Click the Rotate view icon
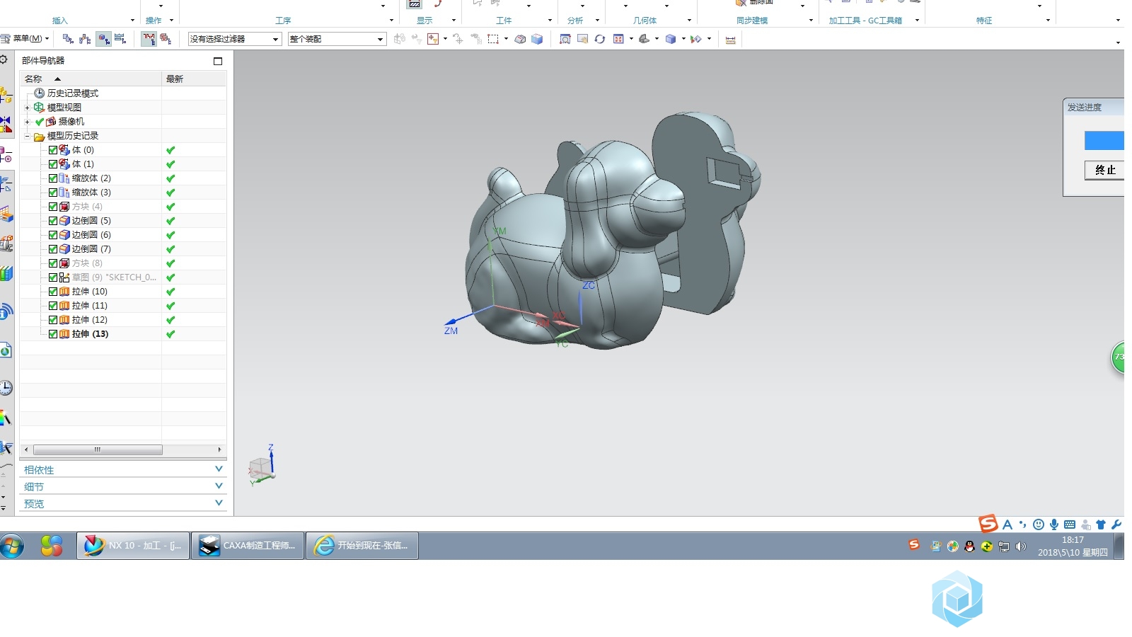 click(x=600, y=39)
